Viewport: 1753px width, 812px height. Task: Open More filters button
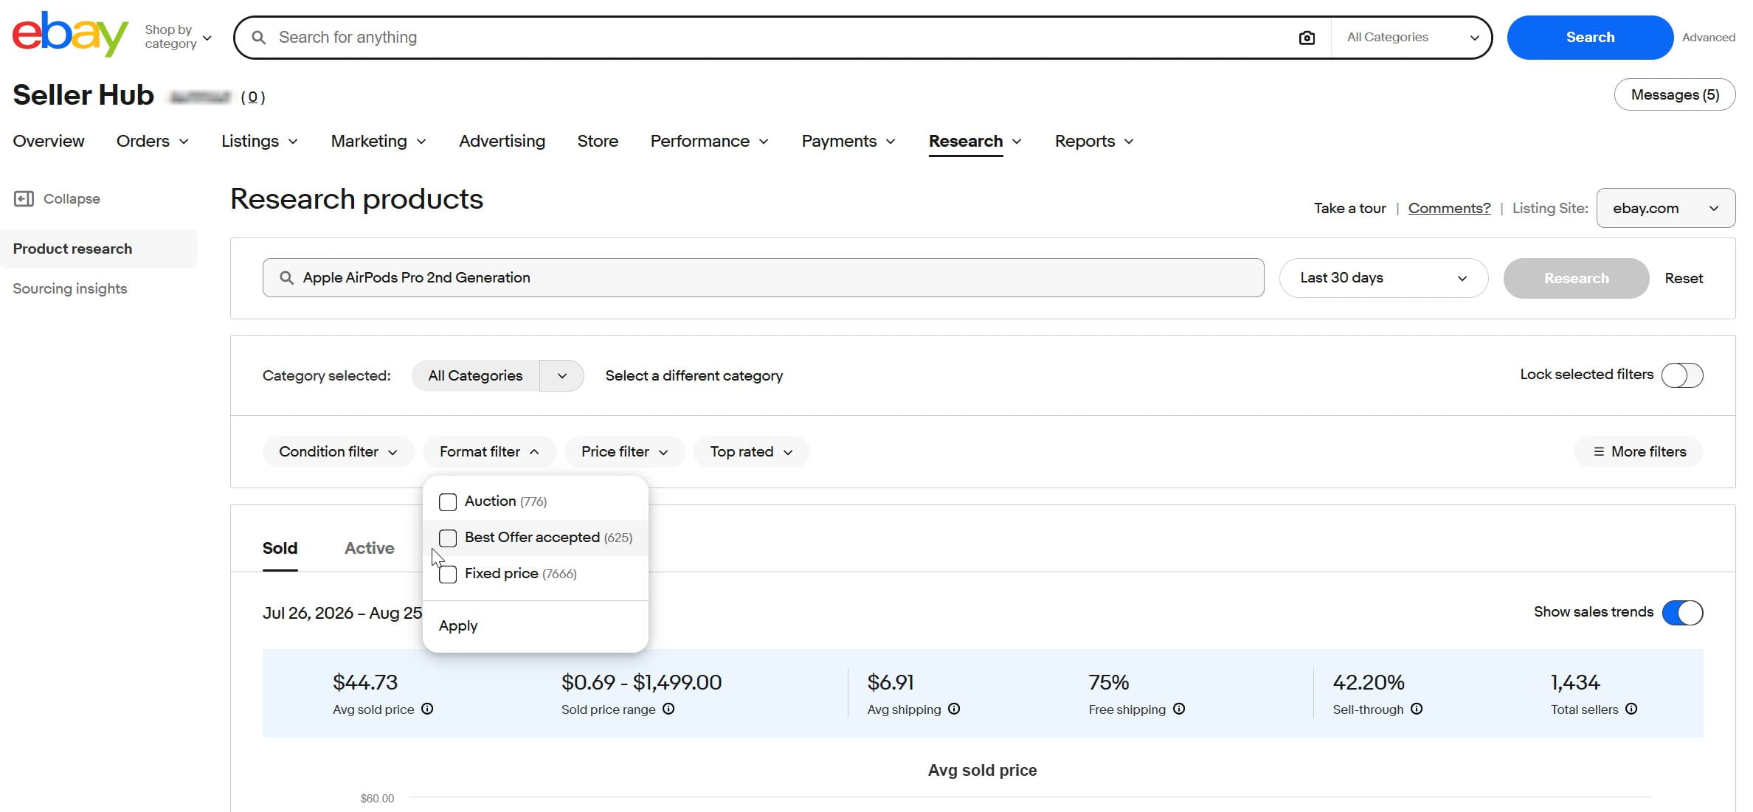[x=1639, y=451]
